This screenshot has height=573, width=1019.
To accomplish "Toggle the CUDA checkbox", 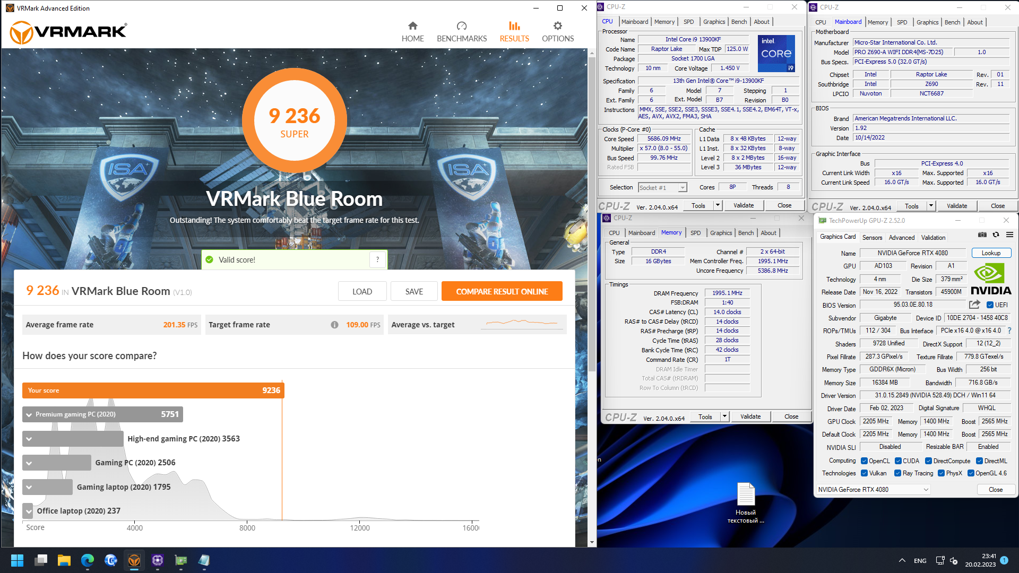I will pos(898,461).
